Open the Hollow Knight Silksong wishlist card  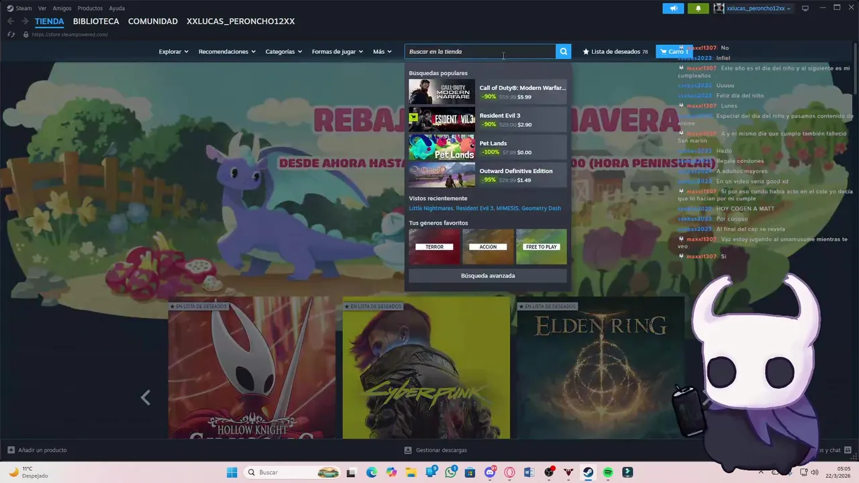[x=252, y=368]
